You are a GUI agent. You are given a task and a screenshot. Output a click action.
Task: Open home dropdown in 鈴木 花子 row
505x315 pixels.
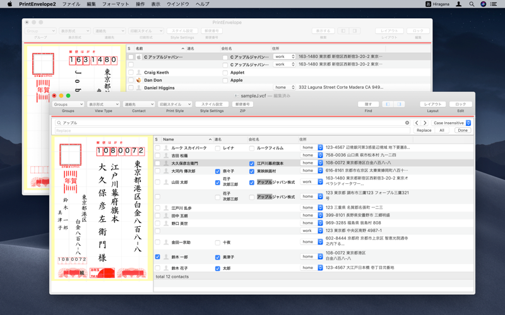(x=311, y=267)
